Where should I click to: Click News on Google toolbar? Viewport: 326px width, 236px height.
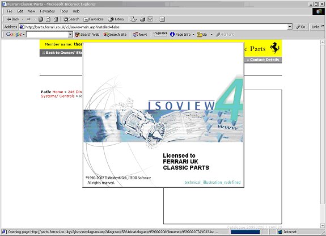pos(140,35)
